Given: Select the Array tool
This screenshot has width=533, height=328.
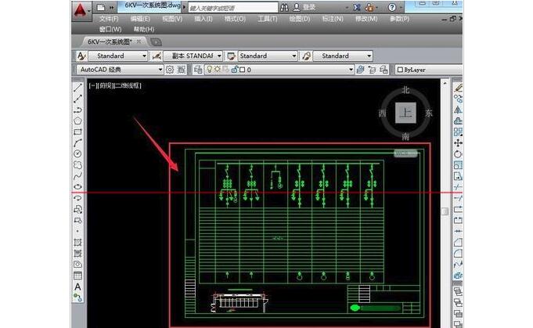Looking at the screenshot, I should click(458, 132).
